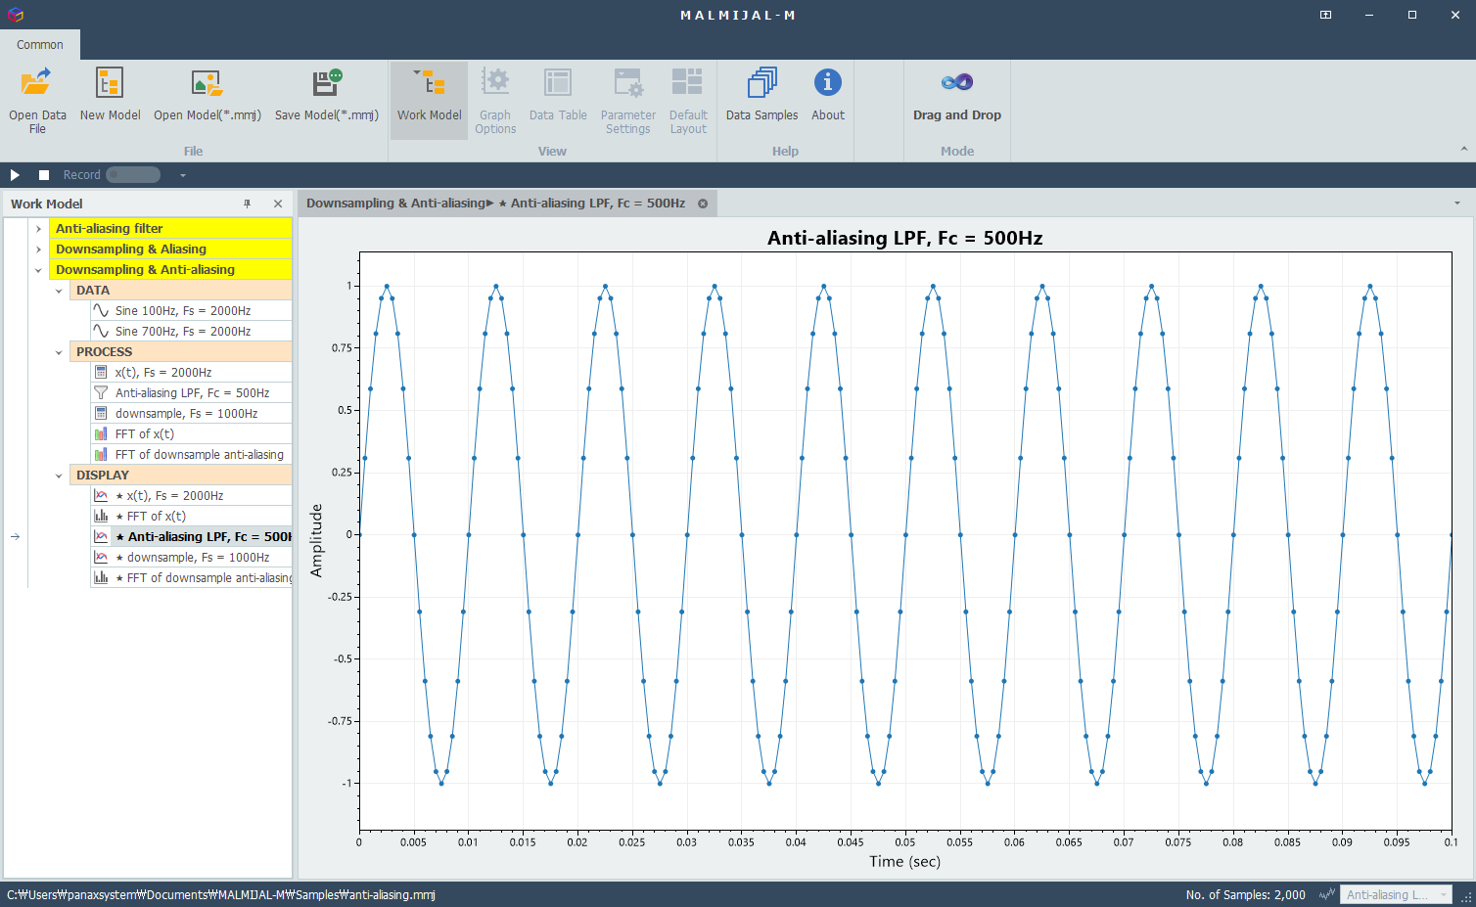Select x(t), Fs = 2000Hz process item
The width and height of the screenshot is (1476, 907).
(x=191, y=373)
